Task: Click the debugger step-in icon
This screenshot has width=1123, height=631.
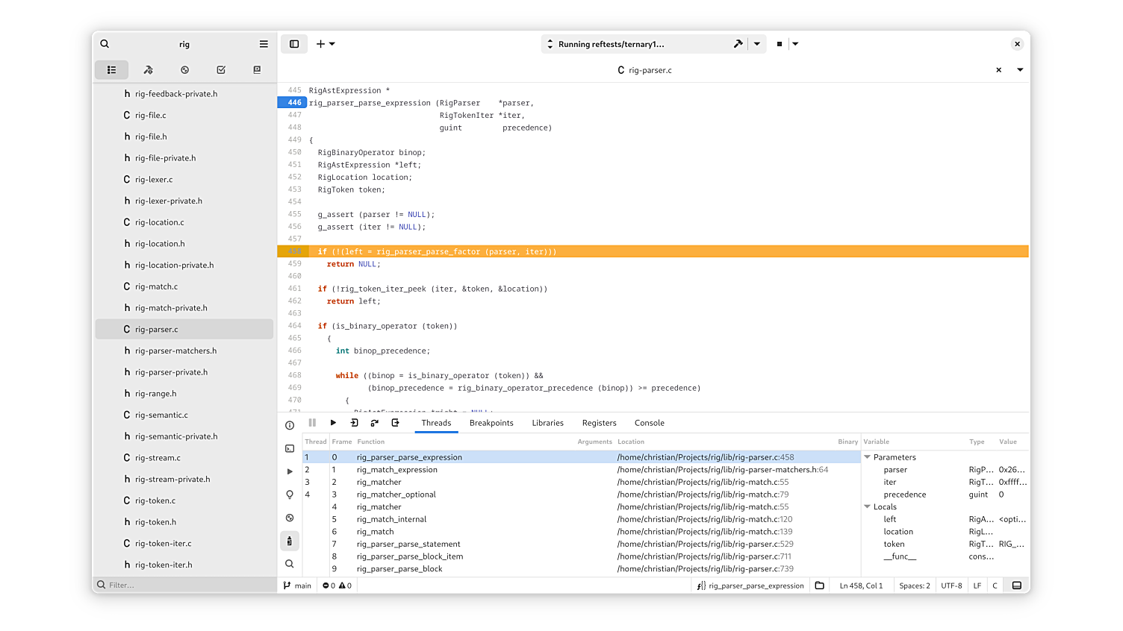Action: 354,423
